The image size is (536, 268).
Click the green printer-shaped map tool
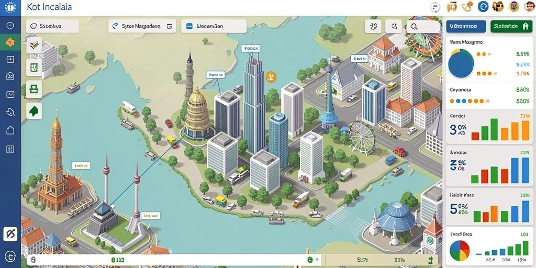[34, 89]
